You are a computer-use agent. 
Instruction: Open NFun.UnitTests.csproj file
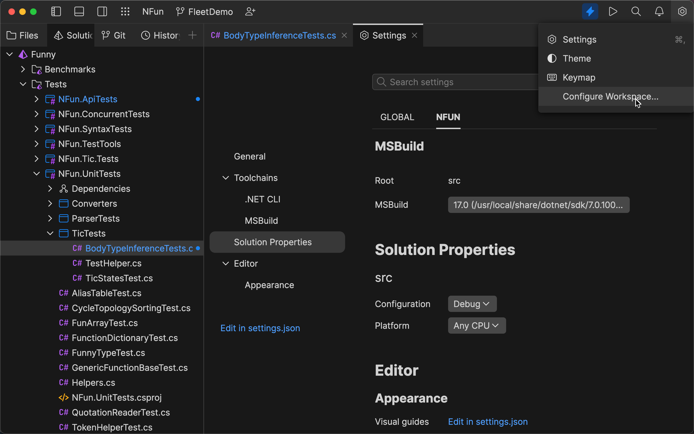point(102,398)
